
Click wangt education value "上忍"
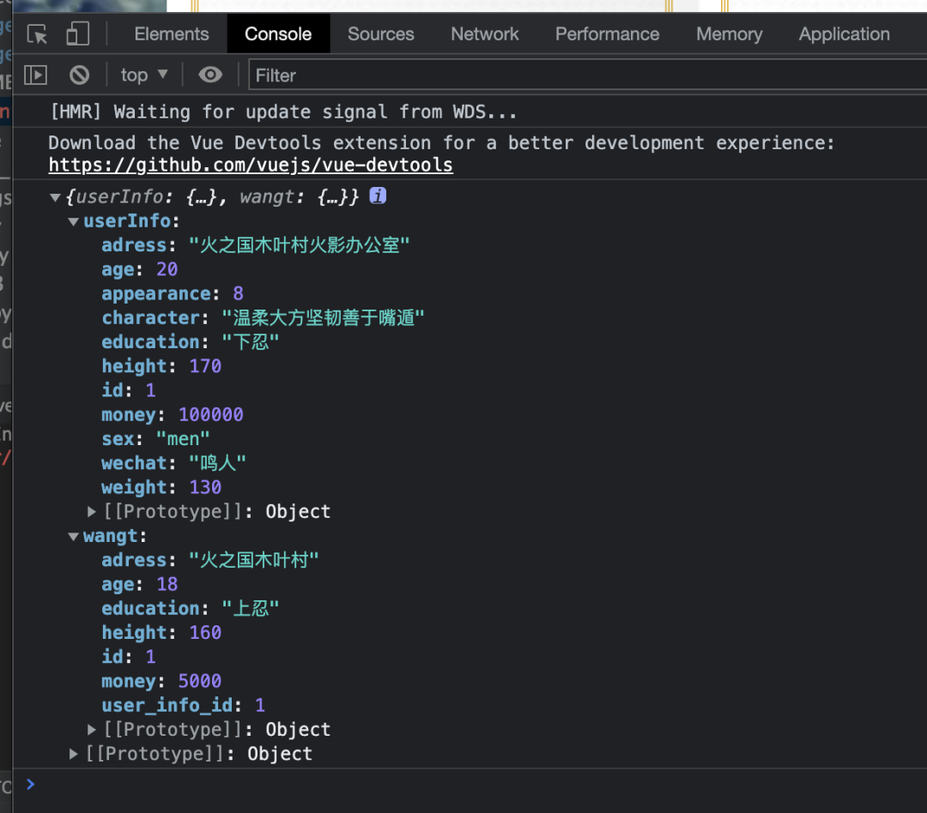(x=250, y=609)
